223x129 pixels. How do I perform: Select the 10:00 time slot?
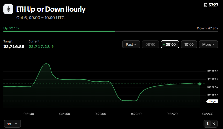point(189,45)
